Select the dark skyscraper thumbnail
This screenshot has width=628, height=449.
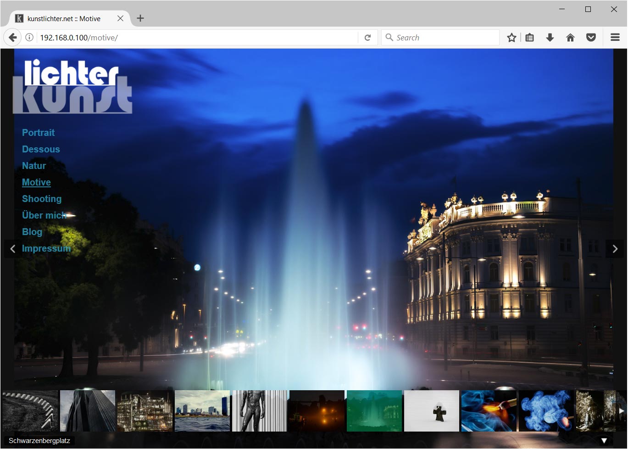tap(88, 411)
